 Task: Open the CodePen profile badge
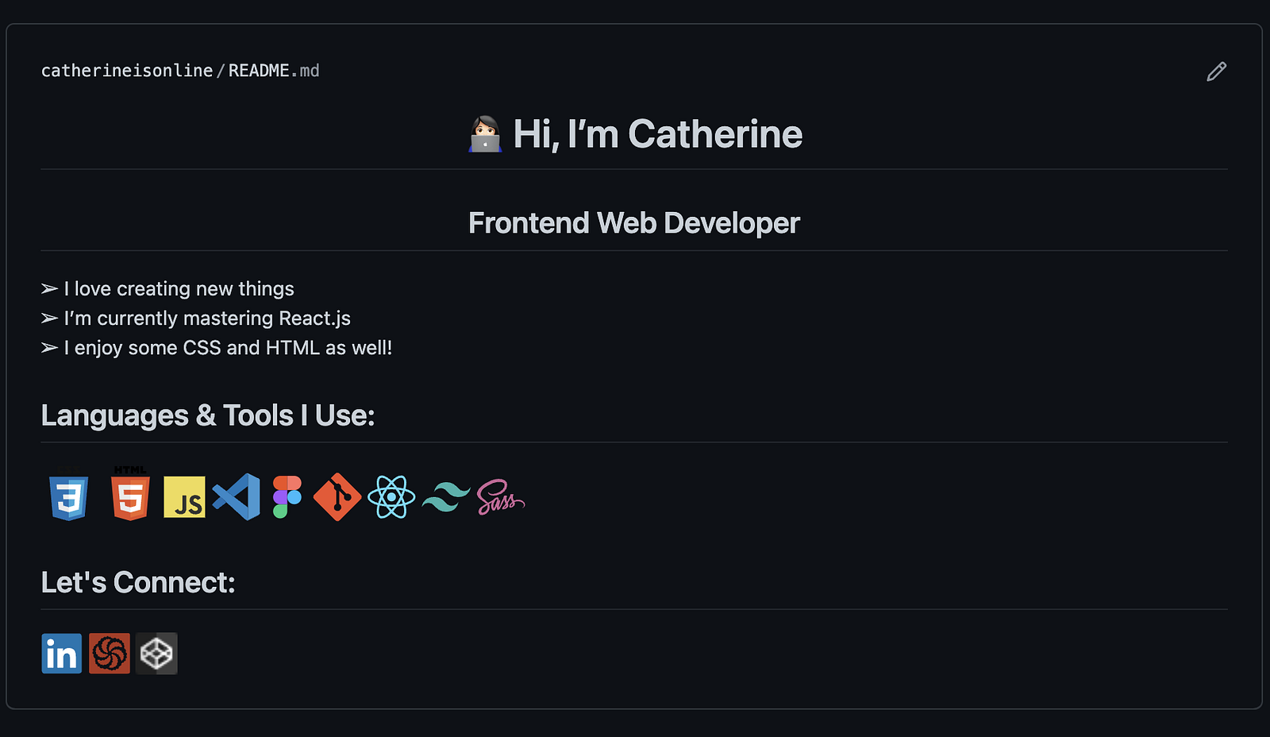tap(156, 654)
